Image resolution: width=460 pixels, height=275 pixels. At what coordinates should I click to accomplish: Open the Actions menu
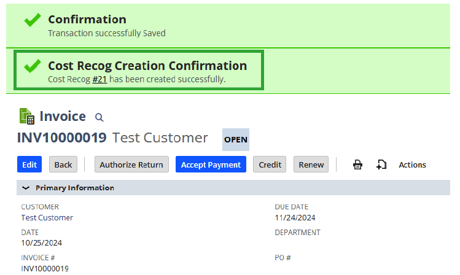pos(412,165)
